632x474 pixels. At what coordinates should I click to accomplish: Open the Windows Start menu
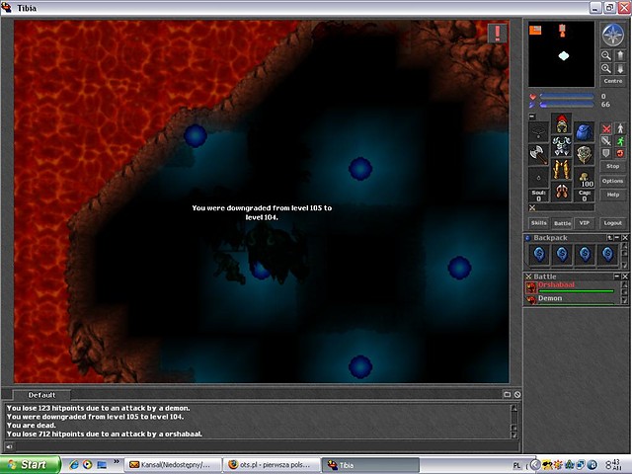[31, 465]
